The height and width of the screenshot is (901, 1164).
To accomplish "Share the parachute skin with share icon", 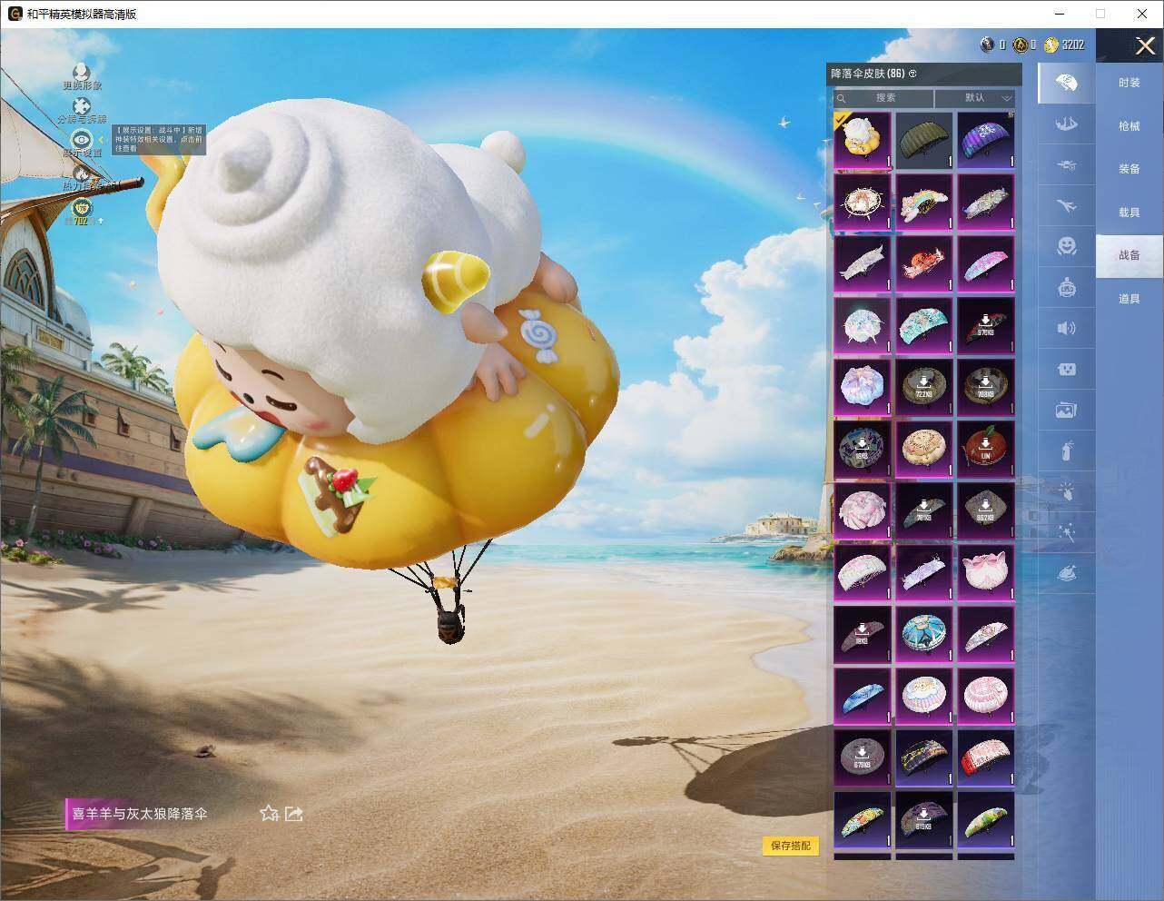I will pos(294,813).
